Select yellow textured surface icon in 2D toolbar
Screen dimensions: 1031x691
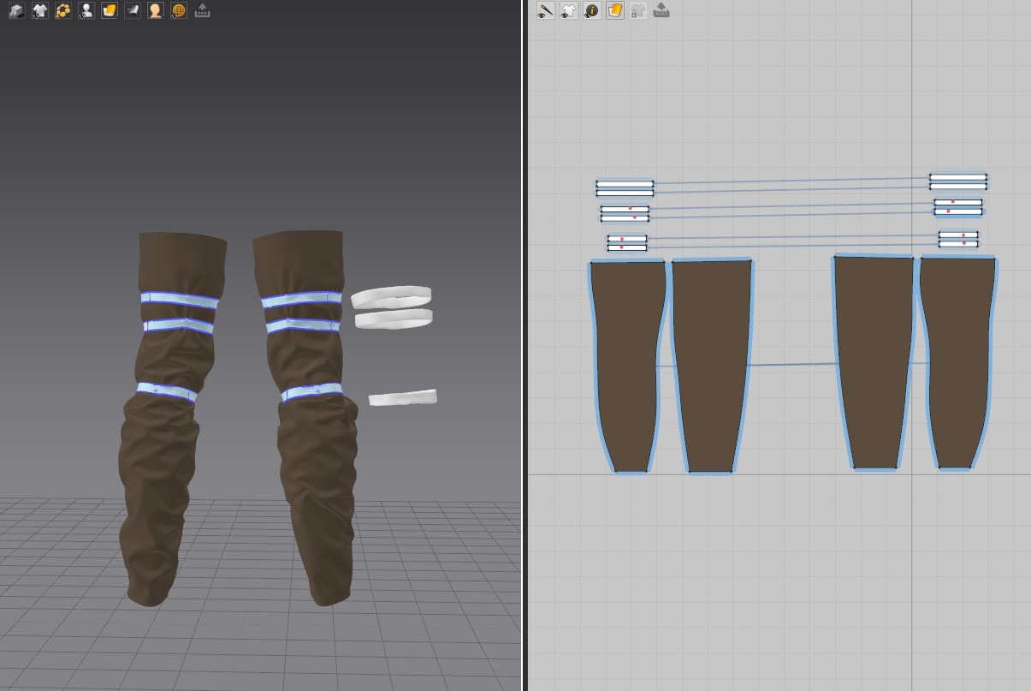click(x=614, y=11)
